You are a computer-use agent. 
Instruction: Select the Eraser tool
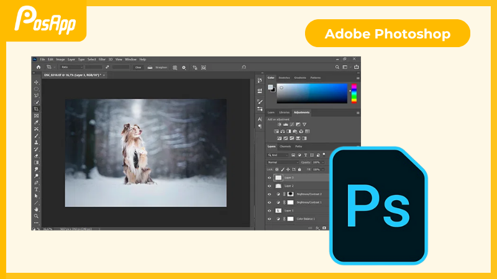pyautogui.click(x=36, y=156)
